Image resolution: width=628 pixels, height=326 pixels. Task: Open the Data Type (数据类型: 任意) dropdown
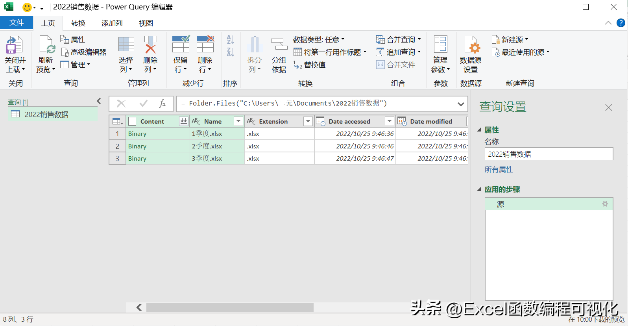click(x=319, y=39)
